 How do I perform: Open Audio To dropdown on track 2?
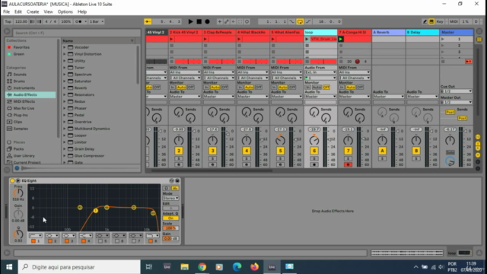click(x=185, y=97)
